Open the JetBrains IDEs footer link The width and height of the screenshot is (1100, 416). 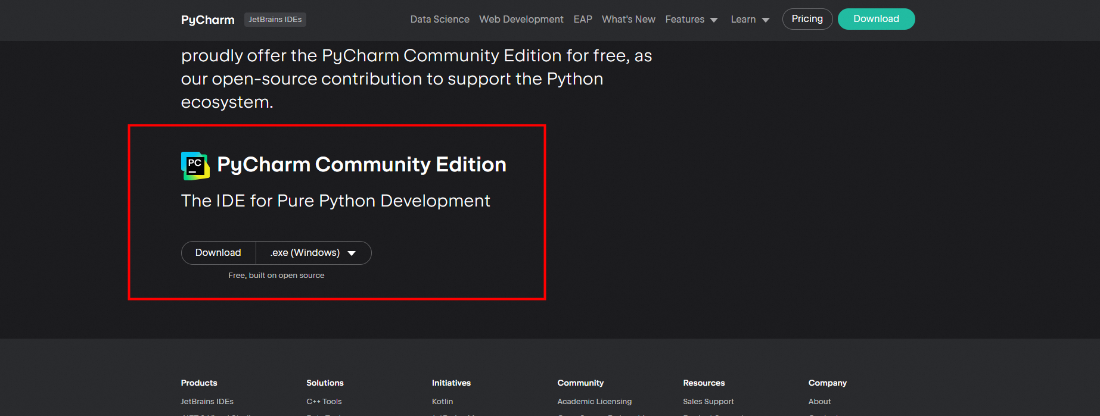pos(207,402)
